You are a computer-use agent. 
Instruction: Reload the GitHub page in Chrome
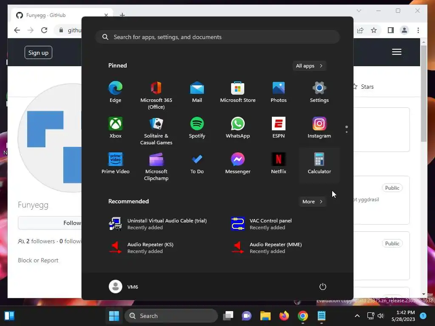44,30
